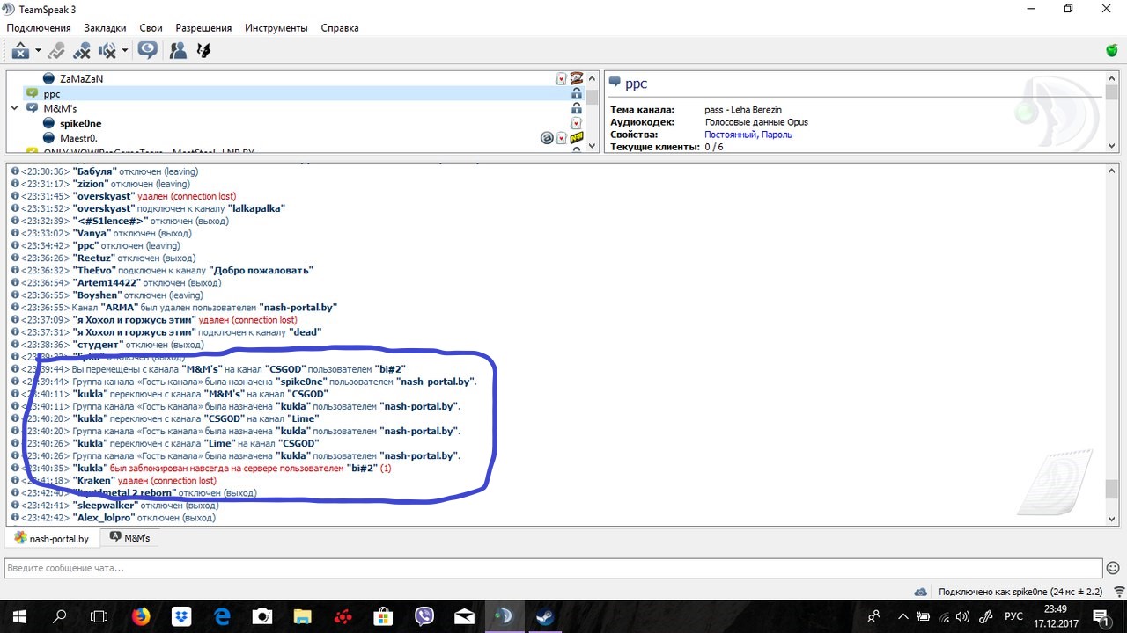
Task: Open Steam from taskbar
Action: (545, 616)
